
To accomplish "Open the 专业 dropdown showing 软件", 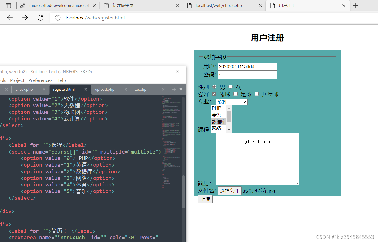I will click(x=232, y=102).
